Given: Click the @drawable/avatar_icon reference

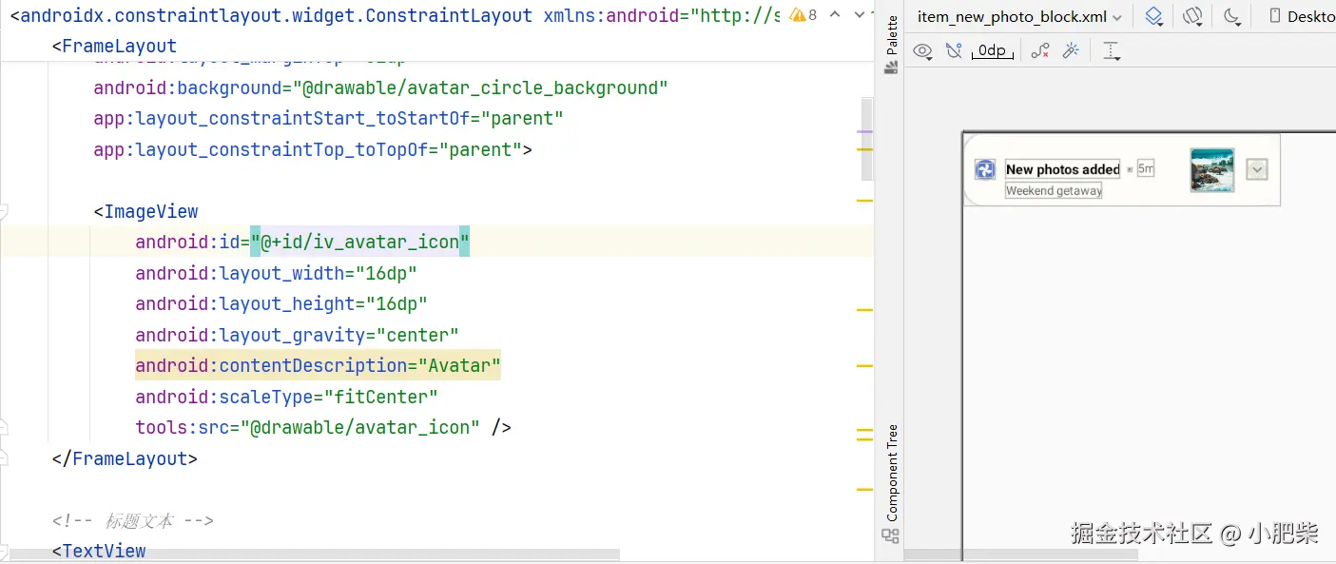Looking at the screenshot, I should tap(359, 427).
